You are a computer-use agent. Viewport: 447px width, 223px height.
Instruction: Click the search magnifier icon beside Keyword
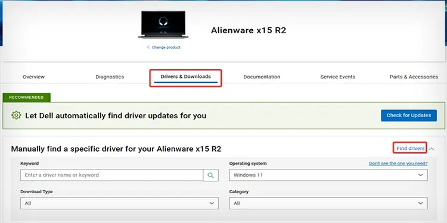click(210, 175)
